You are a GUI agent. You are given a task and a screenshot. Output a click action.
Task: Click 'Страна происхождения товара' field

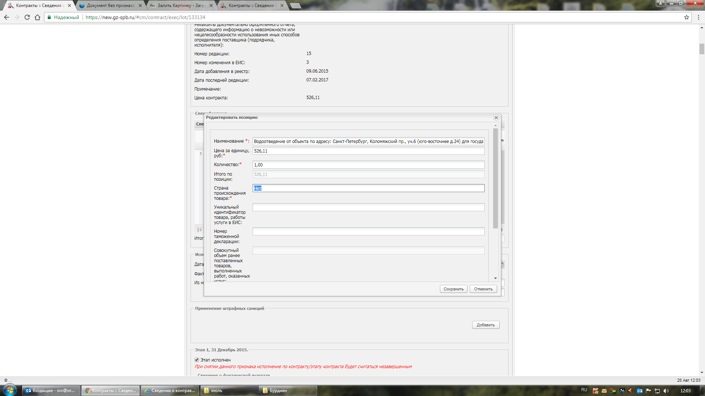click(368, 188)
